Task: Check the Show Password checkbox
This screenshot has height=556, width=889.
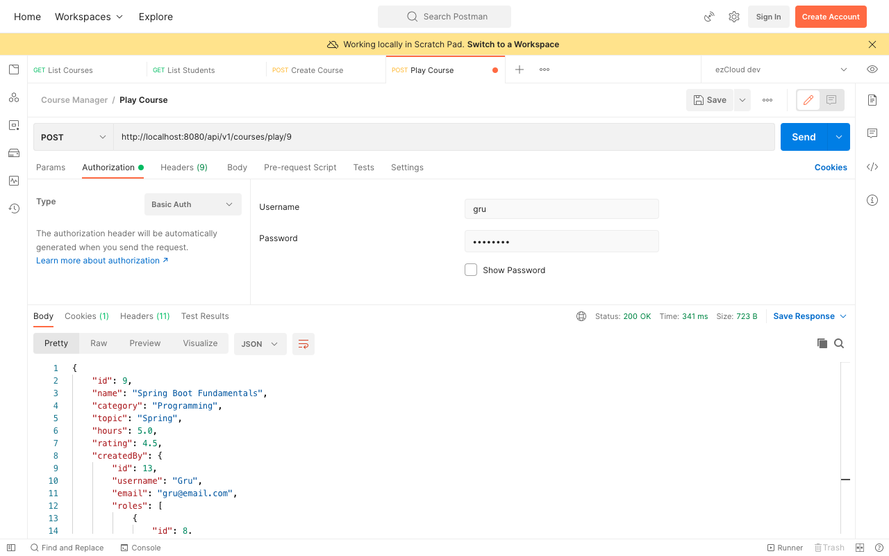Action: point(471,270)
